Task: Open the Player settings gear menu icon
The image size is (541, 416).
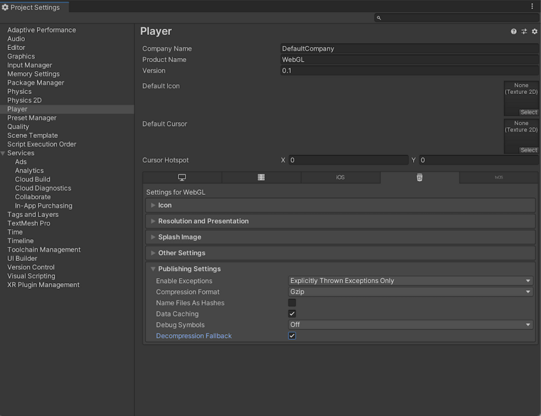Action: tap(534, 30)
